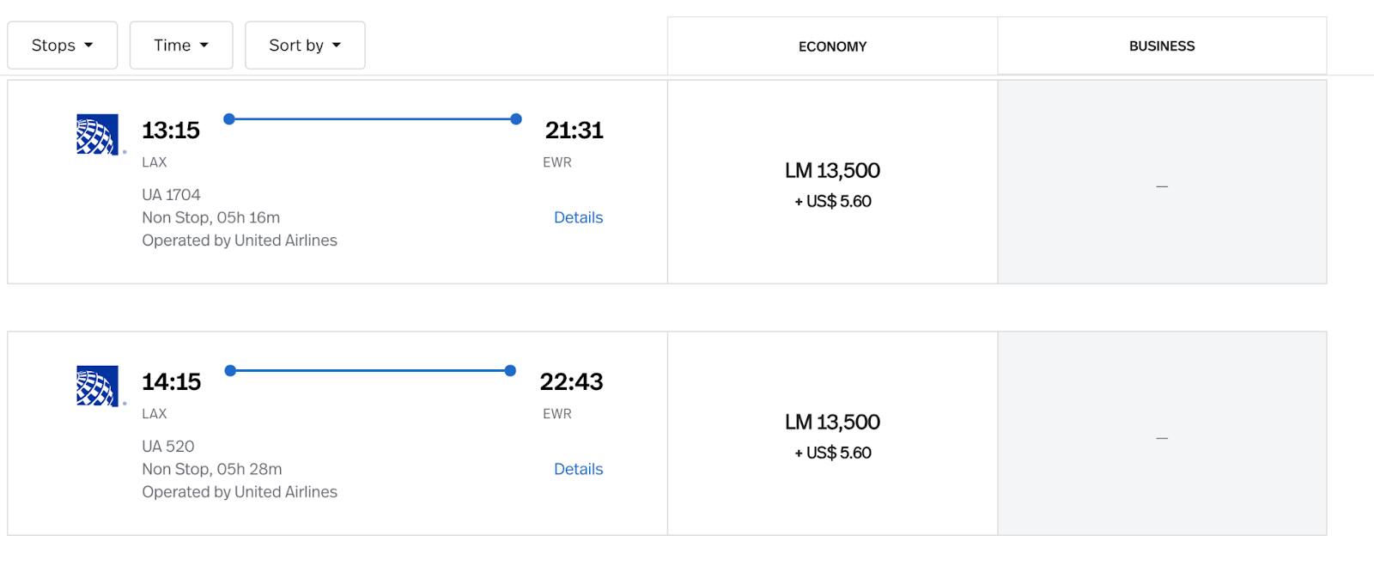Open the Stops filter dropdown
Image resolution: width=1374 pixels, height=566 pixels.
coord(62,46)
